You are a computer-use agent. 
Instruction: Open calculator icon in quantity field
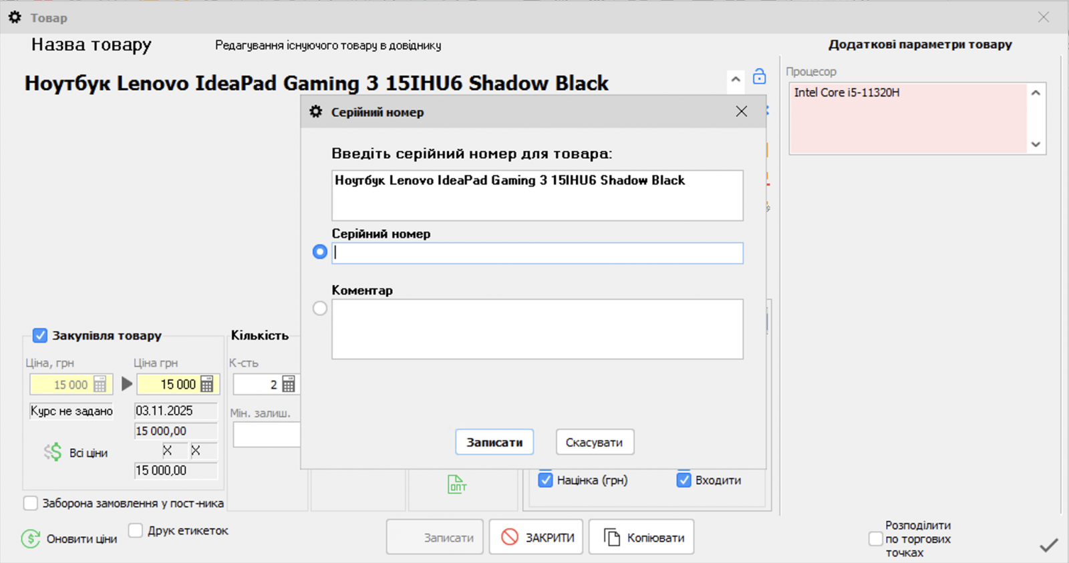pyautogui.click(x=289, y=385)
